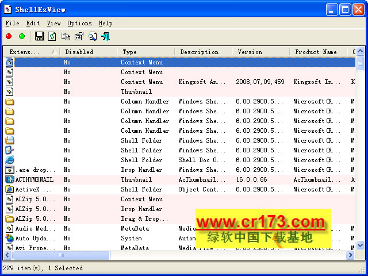Click the horizontal scrollbar right arrow

[x=351, y=255]
